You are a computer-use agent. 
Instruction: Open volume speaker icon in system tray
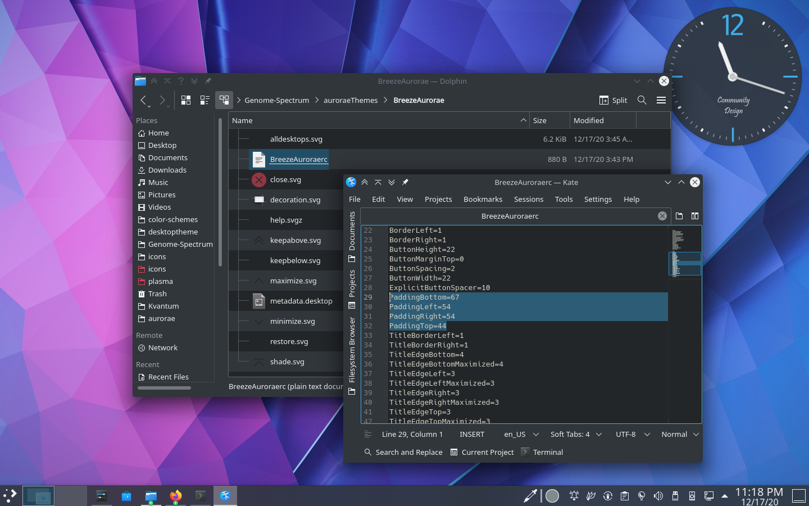click(x=658, y=495)
